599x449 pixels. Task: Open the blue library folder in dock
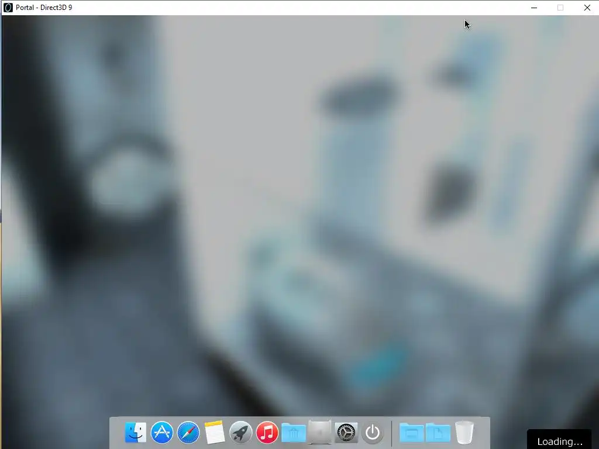coord(294,433)
